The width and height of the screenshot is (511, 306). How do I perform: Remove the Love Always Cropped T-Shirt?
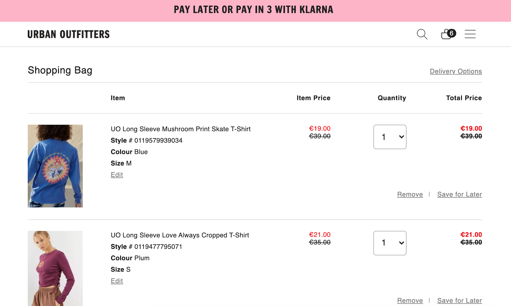[x=410, y=300]
